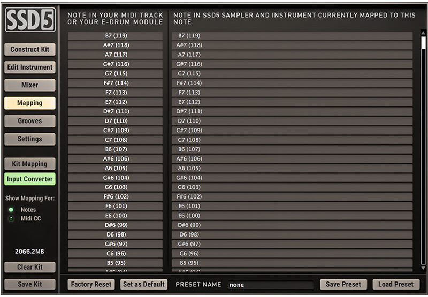Select input note G#7 (116) in MIDI track column
The width and height of the screenshot is (428, 297).
coord(115,64)
